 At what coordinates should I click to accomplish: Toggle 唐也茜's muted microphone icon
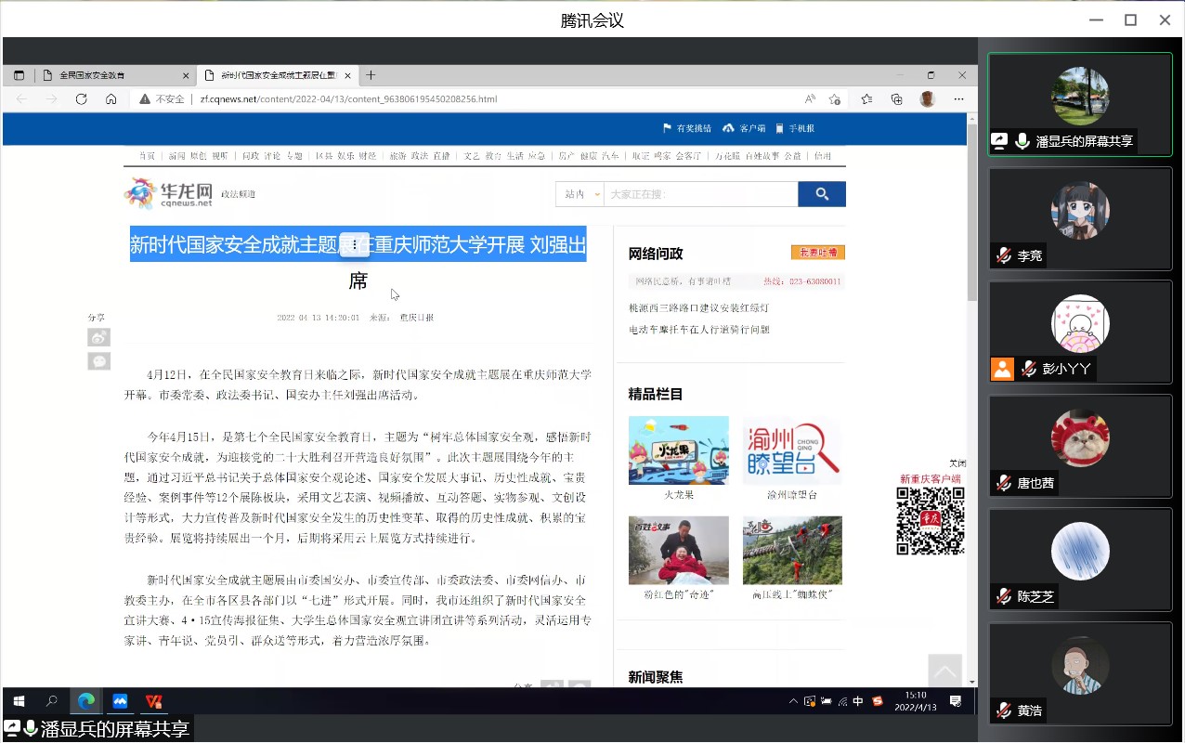1003,484
